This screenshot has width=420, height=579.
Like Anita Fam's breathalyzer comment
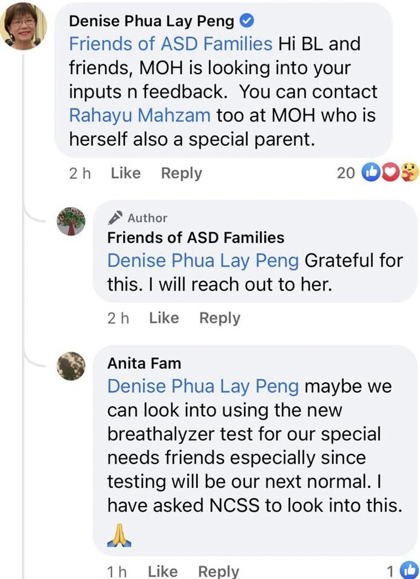163,571
